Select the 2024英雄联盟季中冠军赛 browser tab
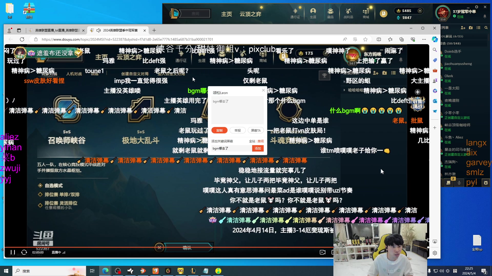The image size is (492, 276). pyautogui.click(x=117, y=30)
